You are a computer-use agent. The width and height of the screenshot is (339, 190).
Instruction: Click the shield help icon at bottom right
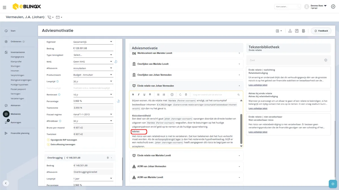(x=333, y=184)
